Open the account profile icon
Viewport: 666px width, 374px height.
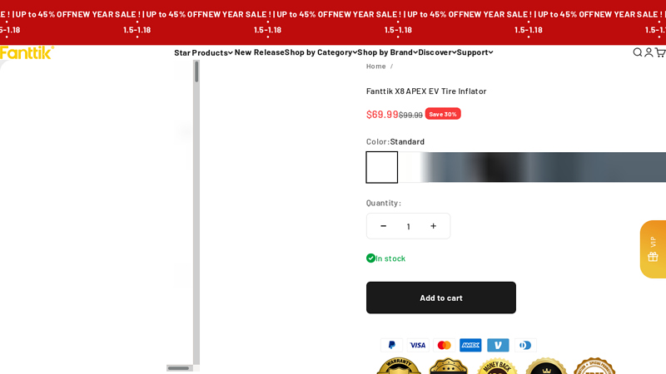point(649,52)
